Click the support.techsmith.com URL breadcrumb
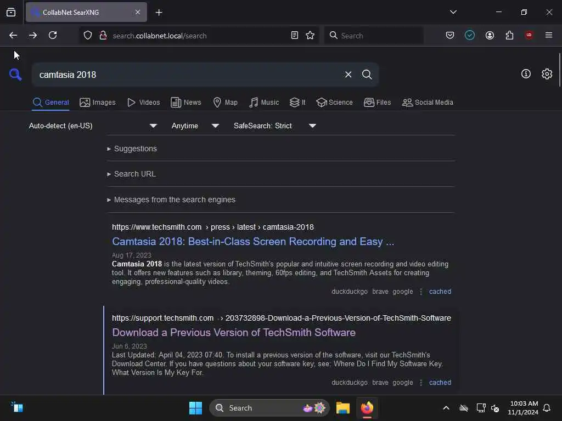562x421 pixels. (x=282, y=318)
